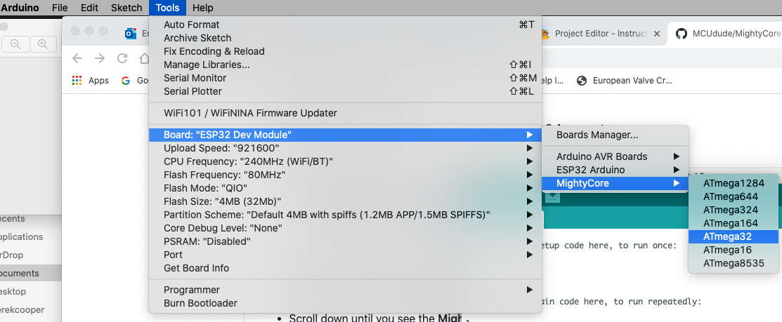Open Boards Manager...
This screenshot has width=782, height=322.
point(615,135)
